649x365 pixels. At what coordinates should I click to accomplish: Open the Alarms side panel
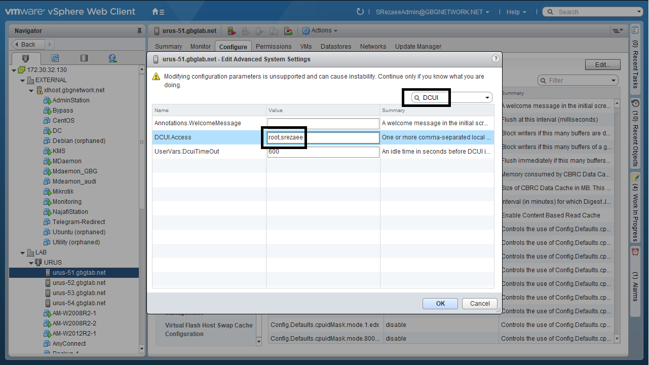point(635,276)
